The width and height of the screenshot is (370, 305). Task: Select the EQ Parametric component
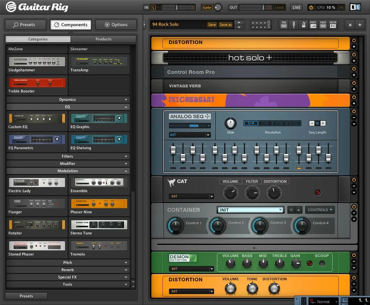point(37,139)
